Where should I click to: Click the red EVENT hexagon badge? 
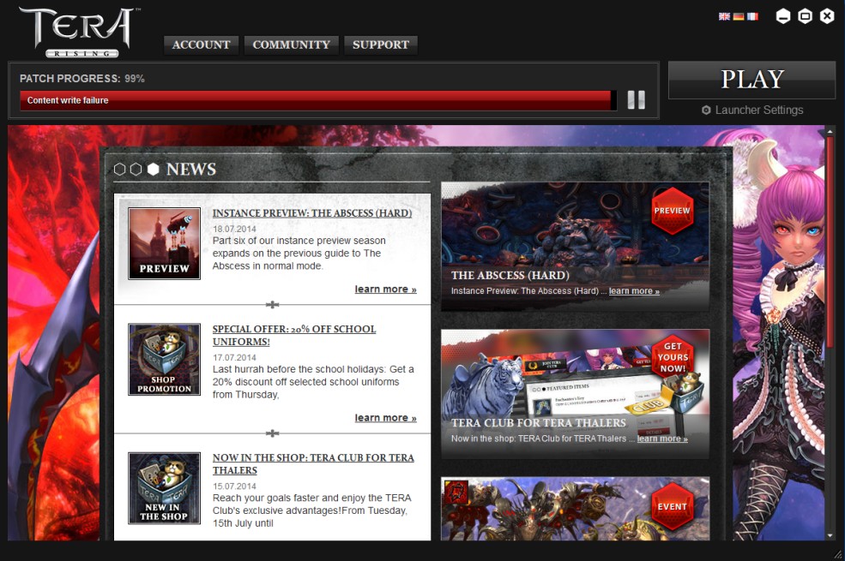coord(672,506)
